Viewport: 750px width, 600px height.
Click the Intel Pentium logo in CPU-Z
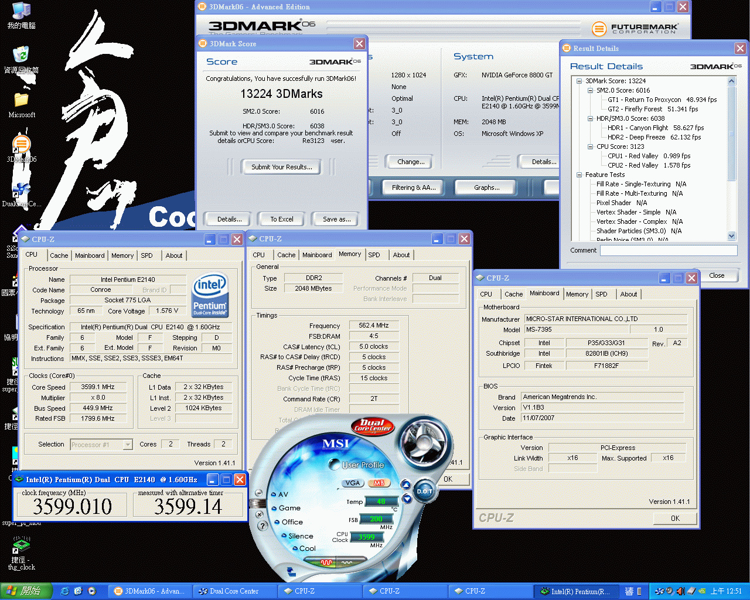[210, 295]
